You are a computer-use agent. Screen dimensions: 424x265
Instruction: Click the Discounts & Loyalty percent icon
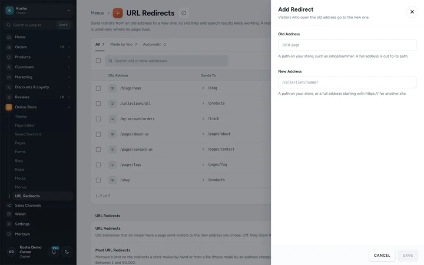[9, 87]
